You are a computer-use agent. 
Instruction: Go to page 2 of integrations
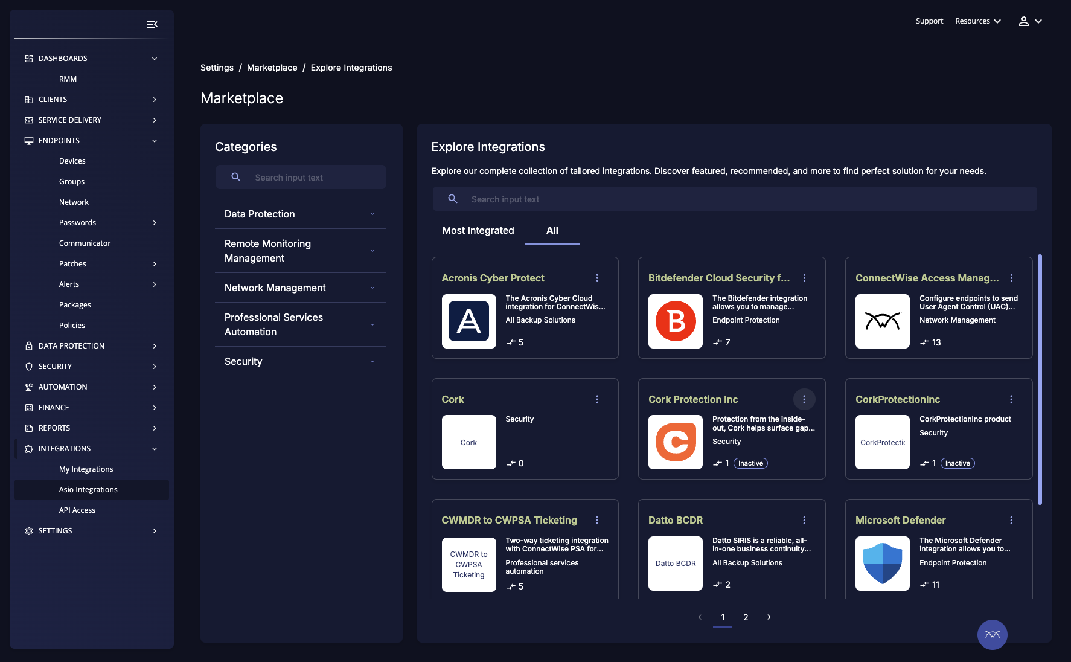(746, 617)
